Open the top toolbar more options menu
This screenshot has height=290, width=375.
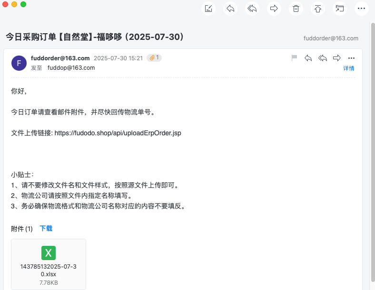coord(361,9)
